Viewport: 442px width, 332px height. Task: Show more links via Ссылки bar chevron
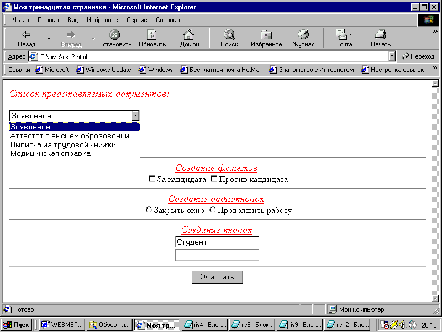pyautogui.click(x=435, y=68)
